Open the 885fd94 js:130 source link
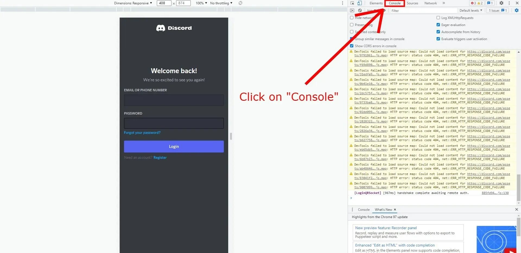Viewport: 521px width, 253px height. click(x=495, y=193)
